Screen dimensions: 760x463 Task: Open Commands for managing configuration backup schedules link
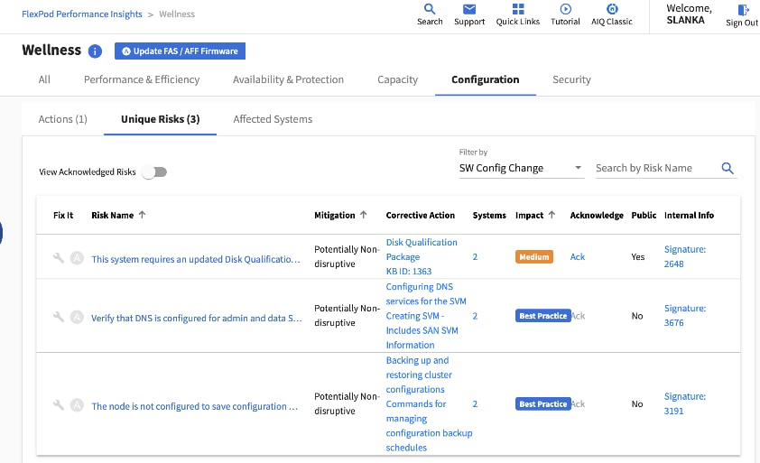(429, 426)
